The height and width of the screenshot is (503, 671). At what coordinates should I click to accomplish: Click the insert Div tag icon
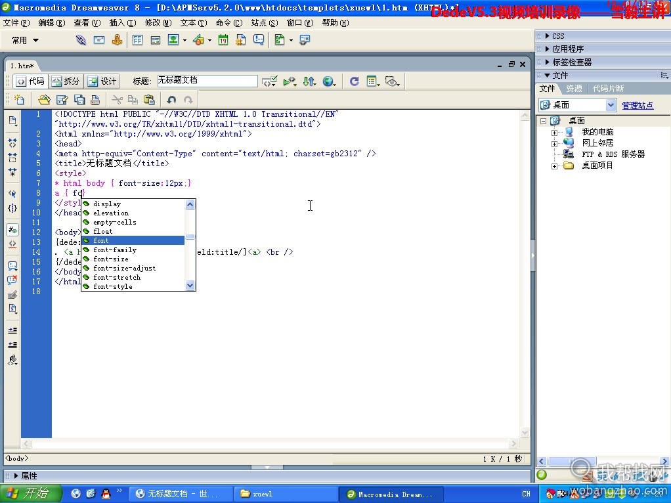[156, 40]
